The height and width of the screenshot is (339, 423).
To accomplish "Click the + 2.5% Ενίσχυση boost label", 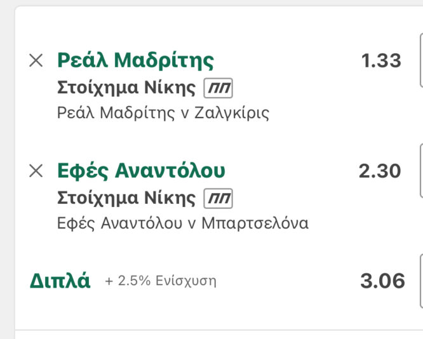I will click(160, 281).
